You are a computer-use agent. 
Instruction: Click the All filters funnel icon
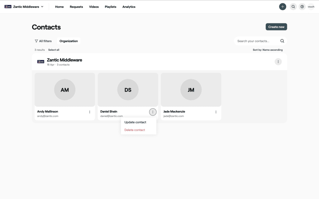36,41
